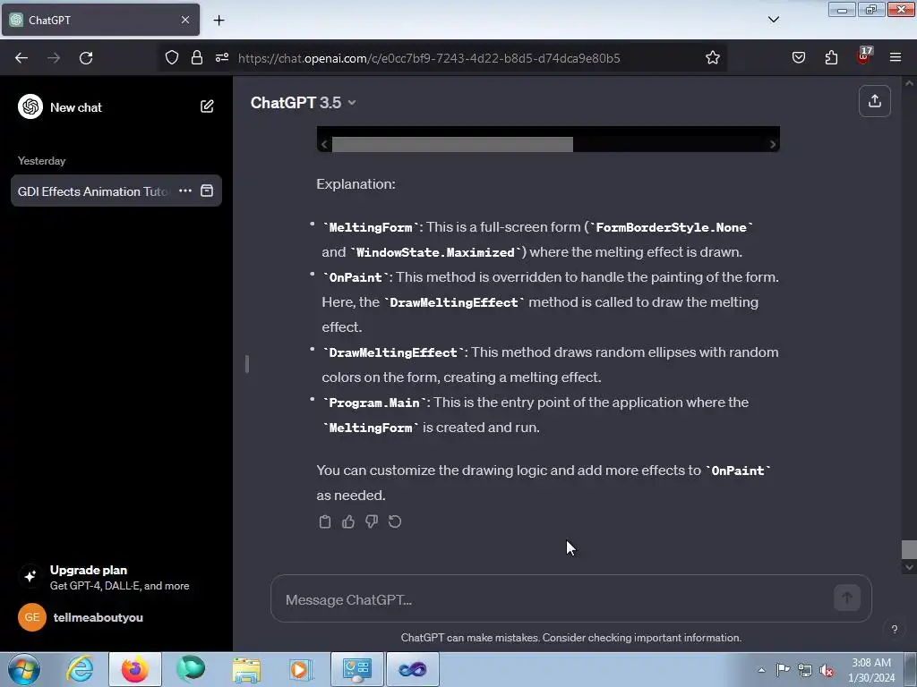Reload the current page
917x687 pixels.
coord(86,58)
